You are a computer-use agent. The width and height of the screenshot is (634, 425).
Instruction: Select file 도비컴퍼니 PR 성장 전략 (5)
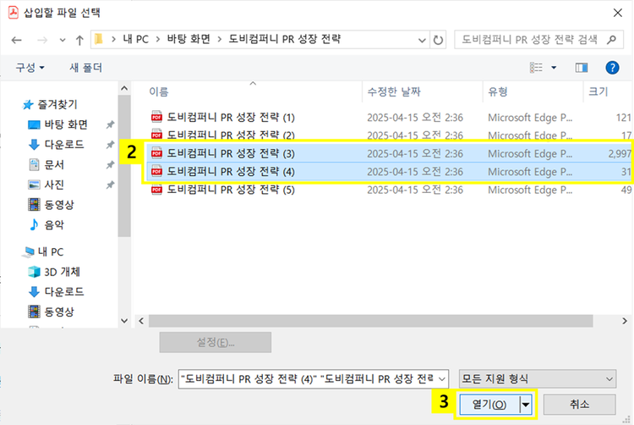391,190
